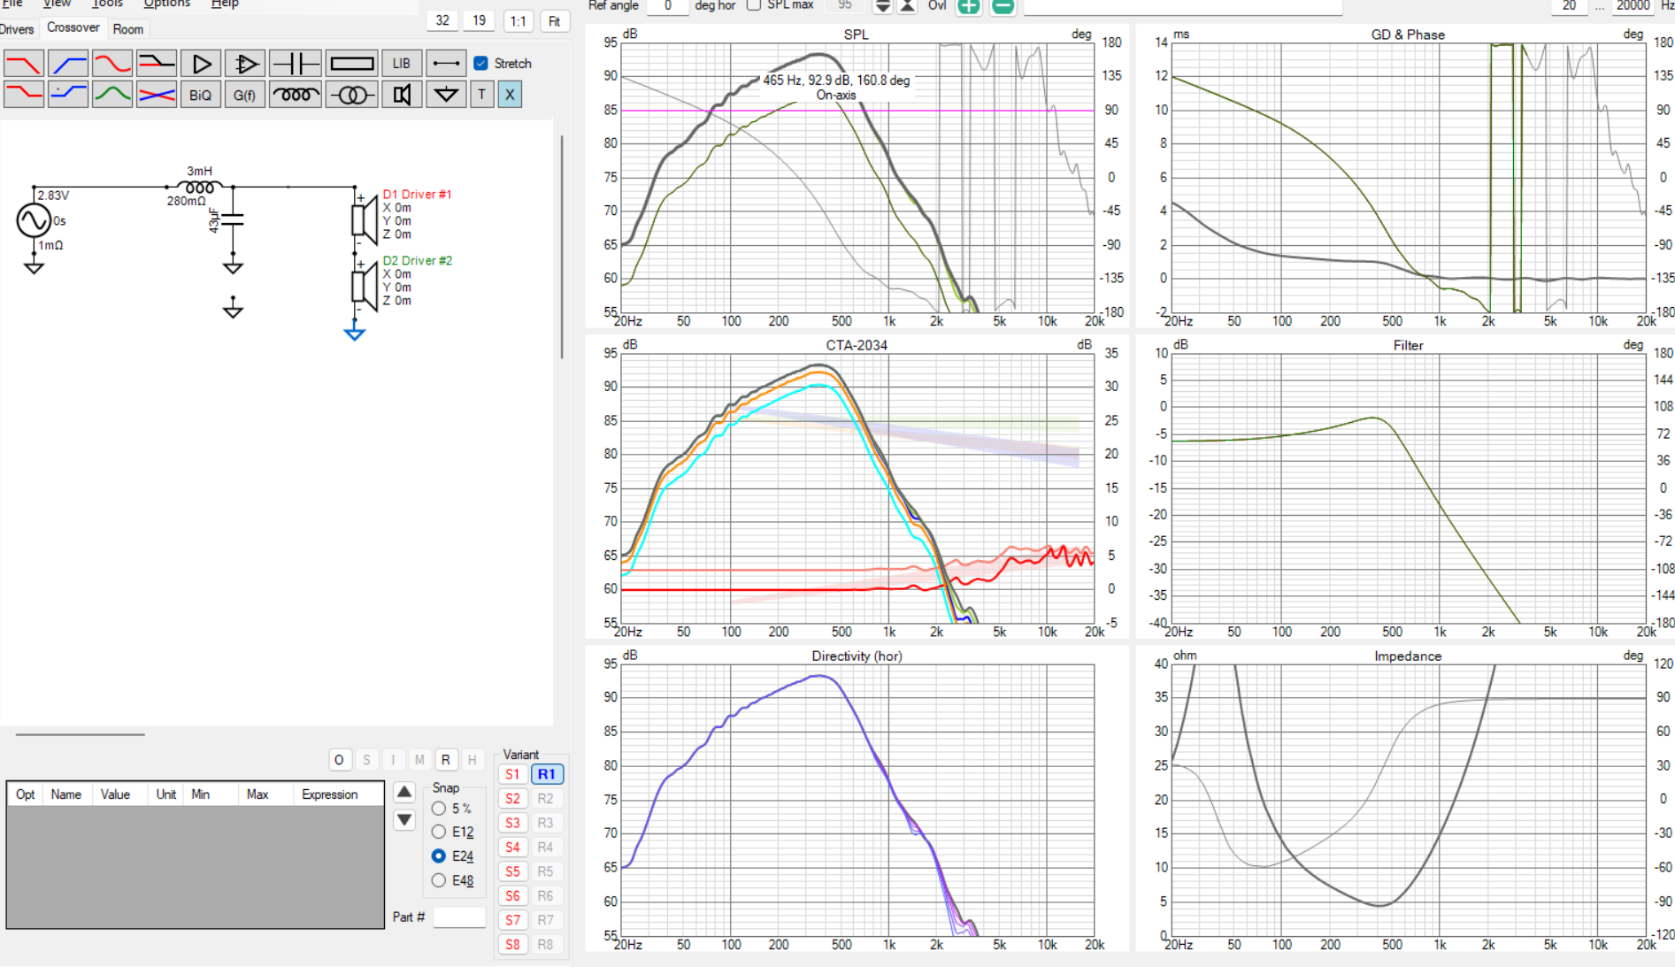
Task: Move the parameter row up with the arrow
Action: point(404,792)
